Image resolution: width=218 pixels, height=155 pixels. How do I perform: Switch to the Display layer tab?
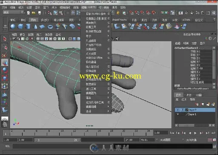point(178,95)
